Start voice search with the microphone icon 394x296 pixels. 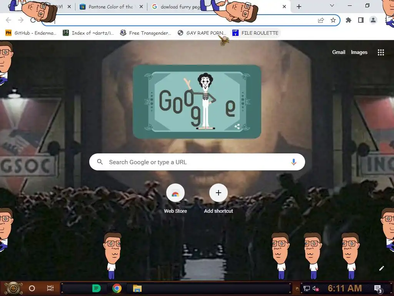pyautogui.click(x=294, y=162)
